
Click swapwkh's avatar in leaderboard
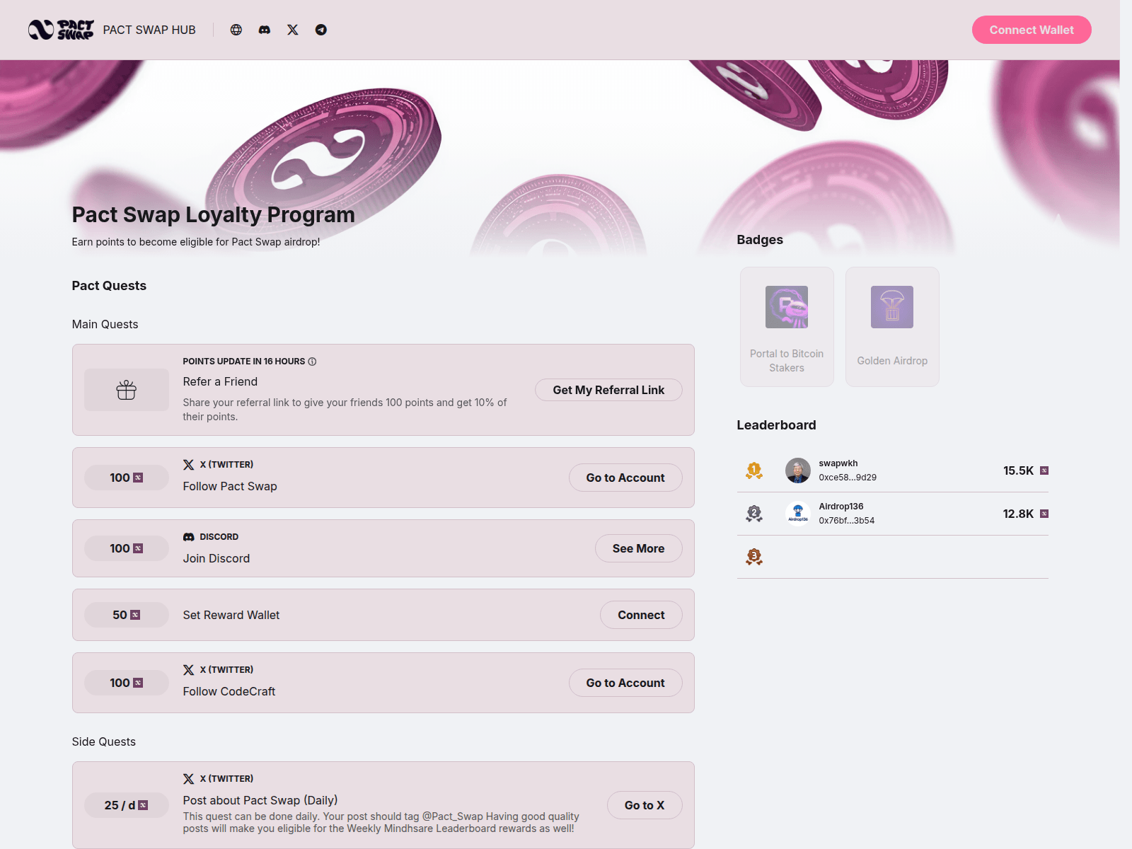click(798, 470)
